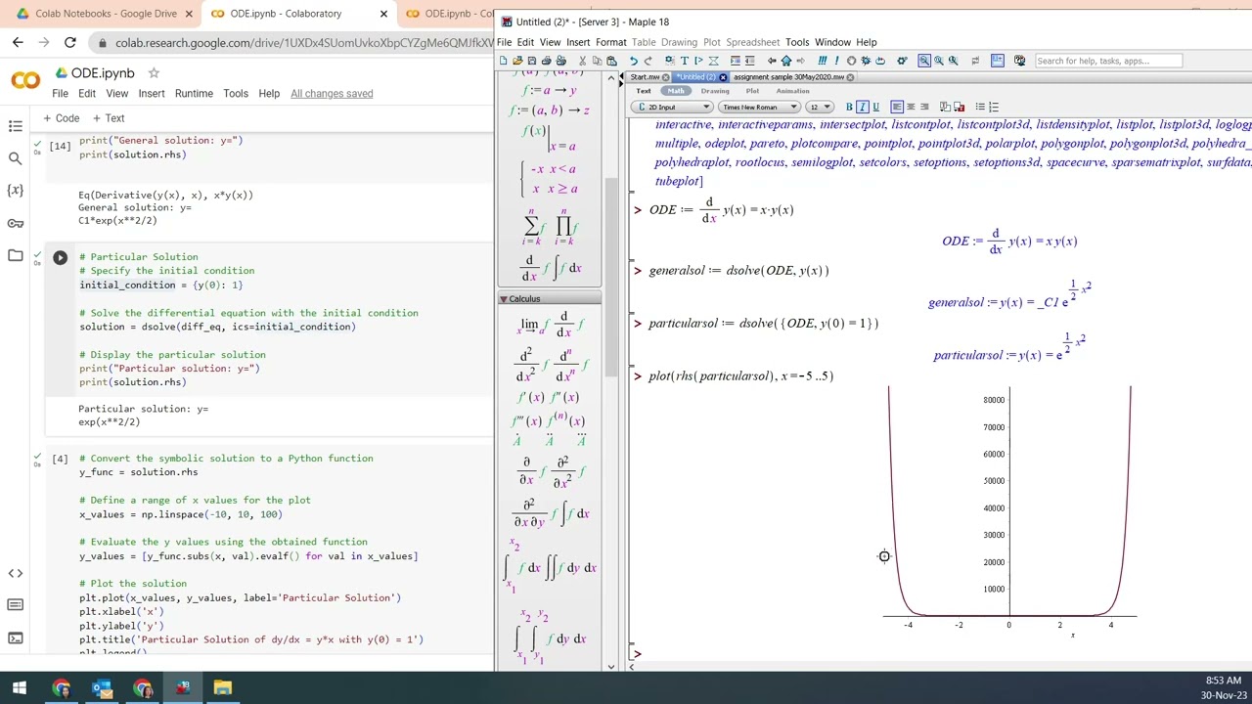Open File Explorer from the taskbar
1252x704 pixels.
223,688
